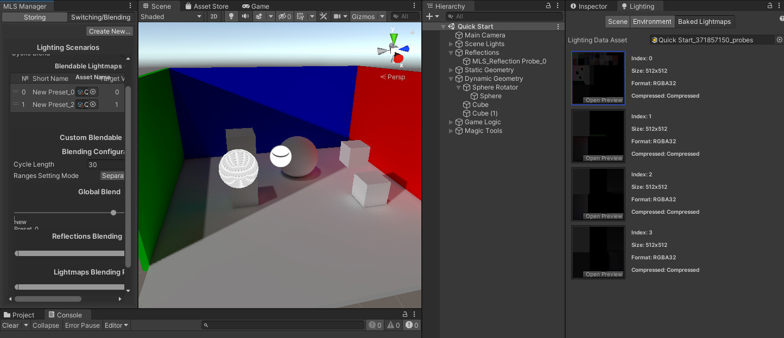Toggle scene lighting bulb icon
The image size is (784, 338).
point(231,16)
